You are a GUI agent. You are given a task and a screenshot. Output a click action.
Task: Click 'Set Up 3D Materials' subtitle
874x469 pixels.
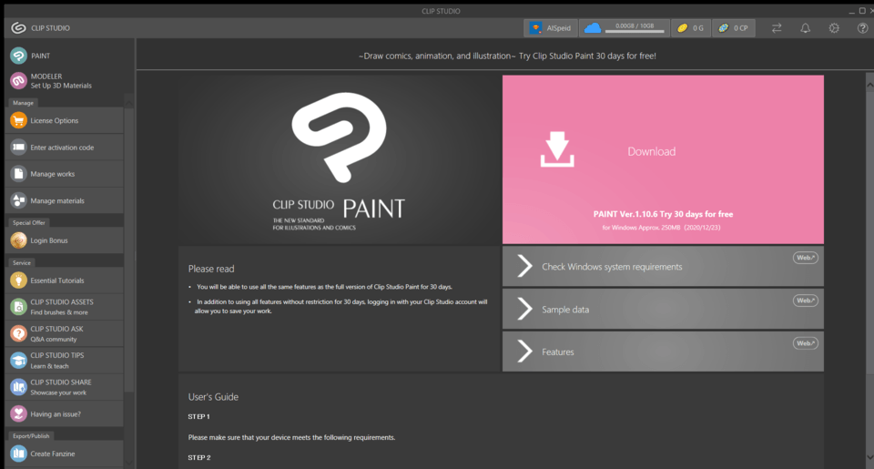point(61,86)
